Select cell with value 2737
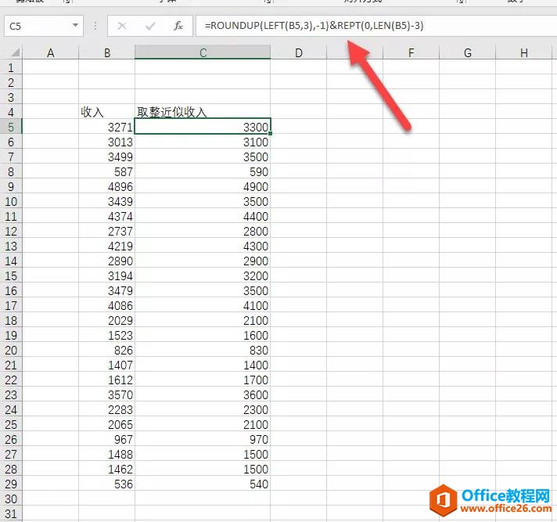The height and width of the screenshot is (522, 557). [x=107, y=232]
